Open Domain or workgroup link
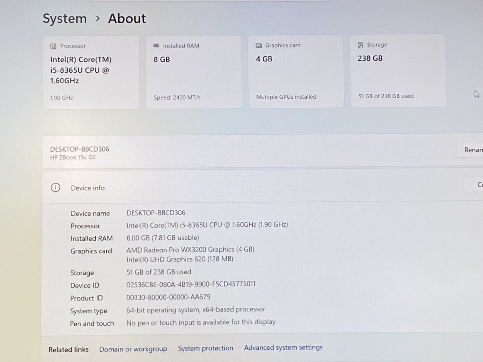483x362 pixels. pyautogui.click(x=133, y=349)
